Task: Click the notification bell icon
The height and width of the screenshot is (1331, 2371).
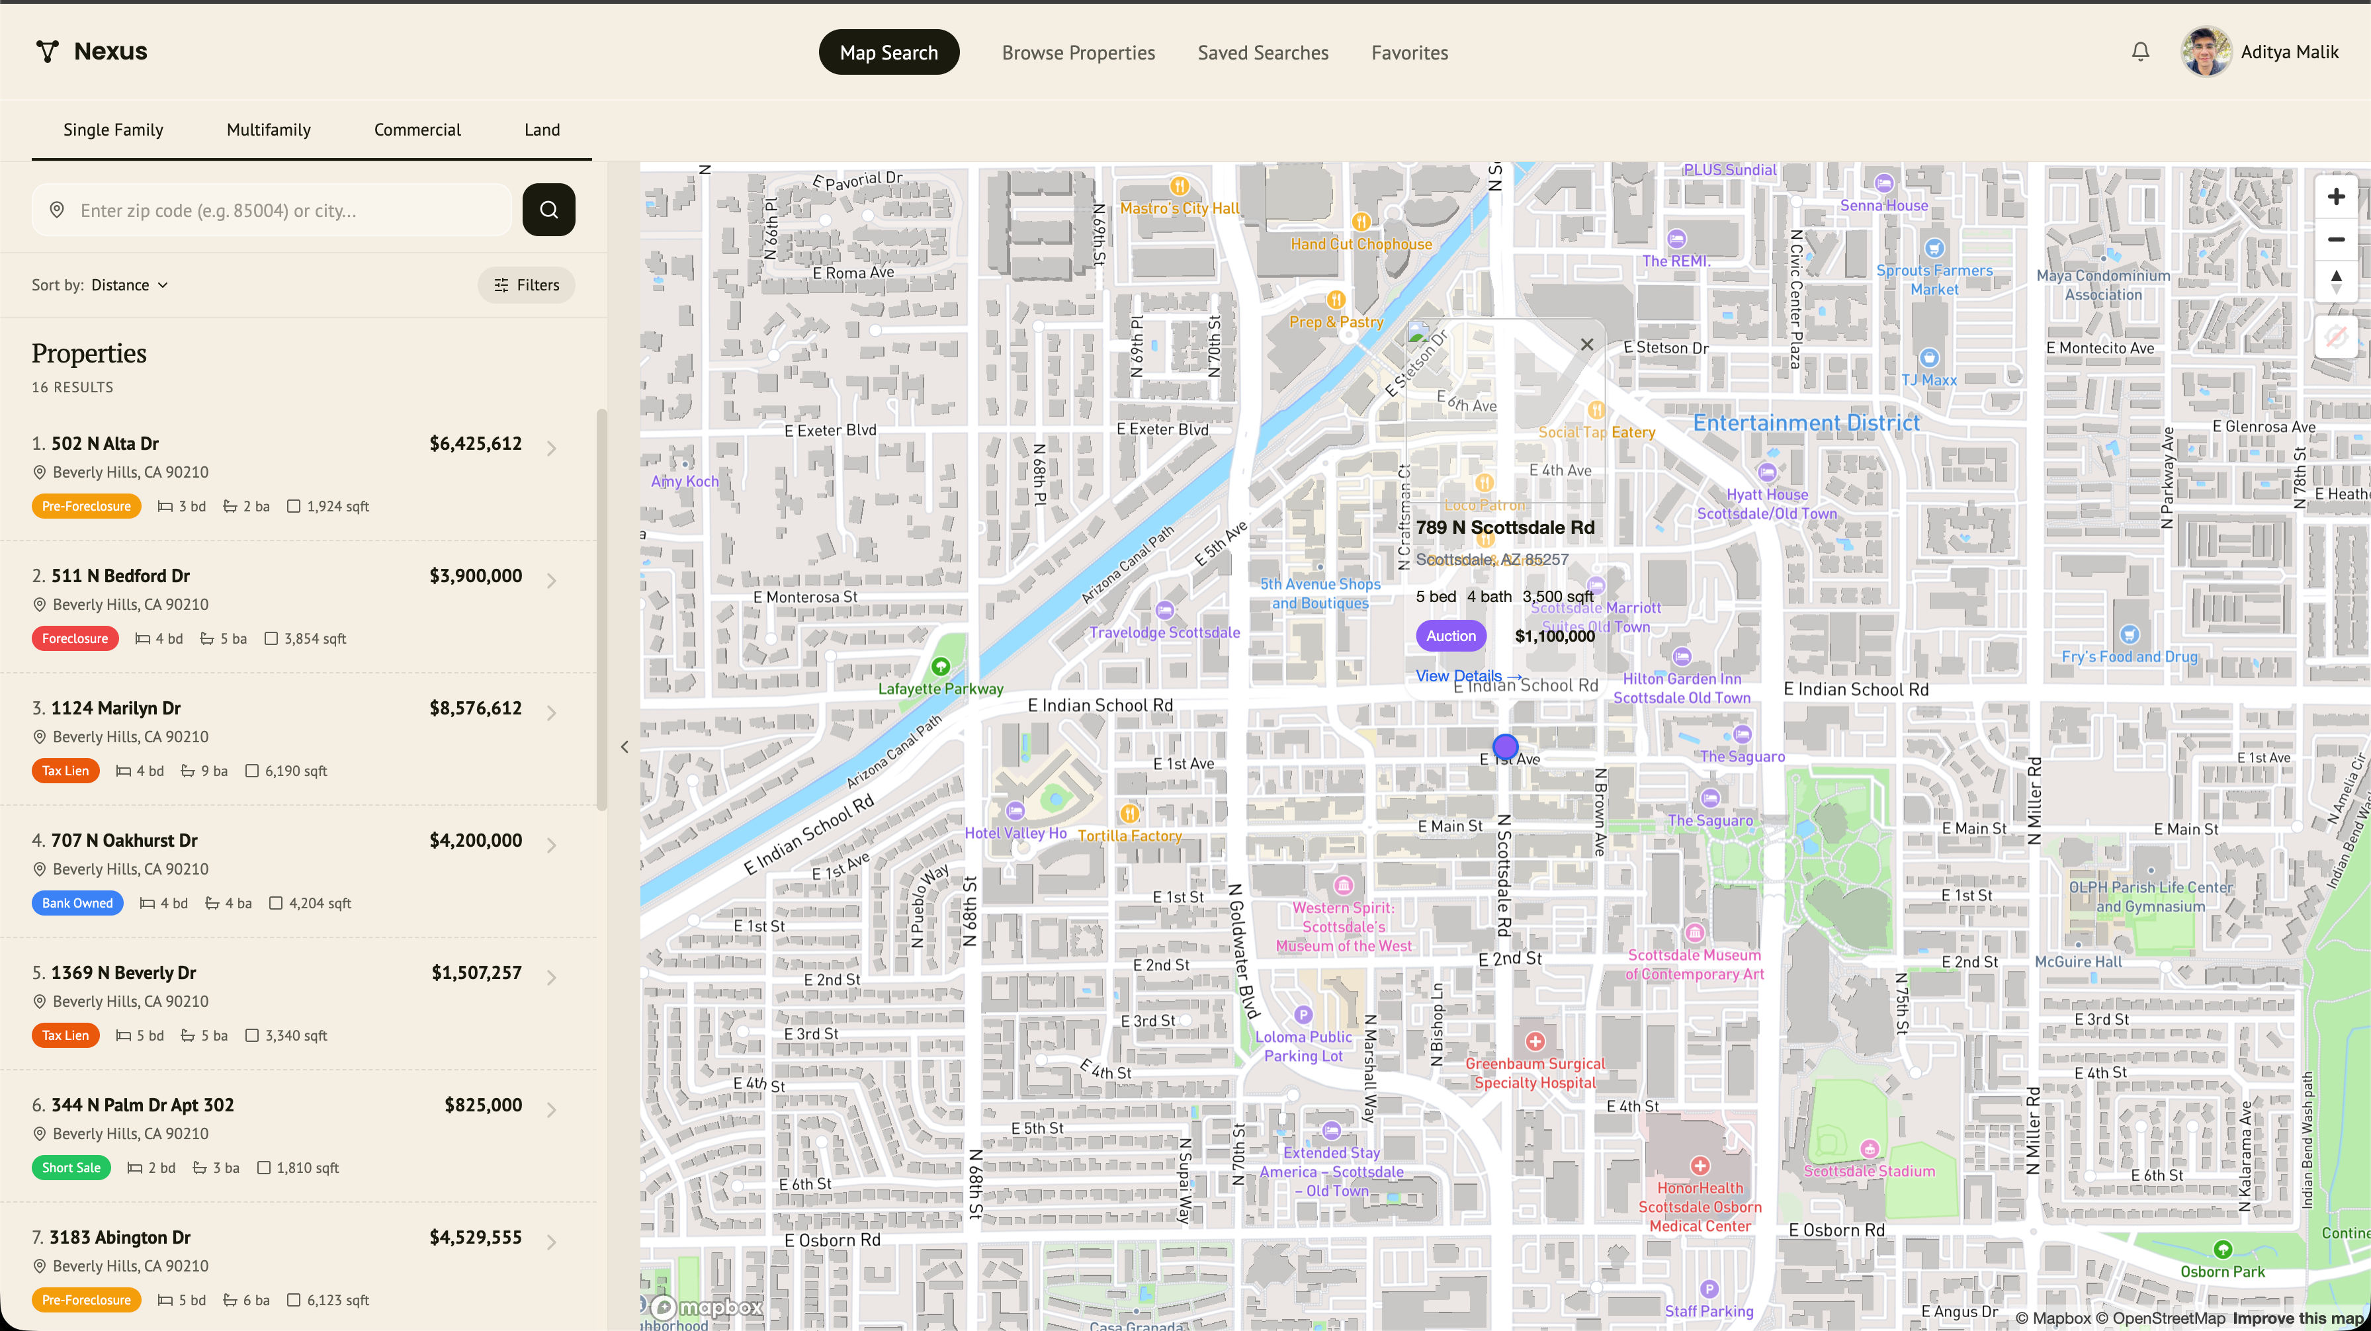Action: (2140, 52)
